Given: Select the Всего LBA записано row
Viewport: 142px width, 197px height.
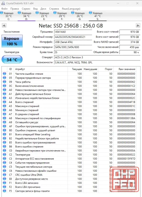Looking at the screenshot, I should coord(69,183).
